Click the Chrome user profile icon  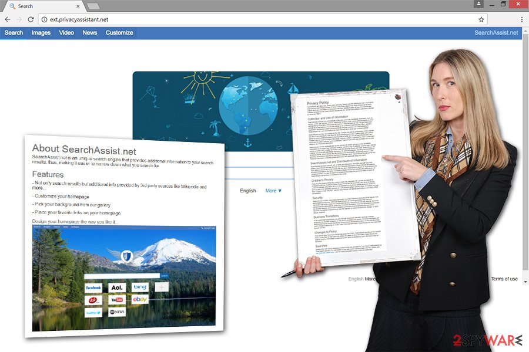478,4
